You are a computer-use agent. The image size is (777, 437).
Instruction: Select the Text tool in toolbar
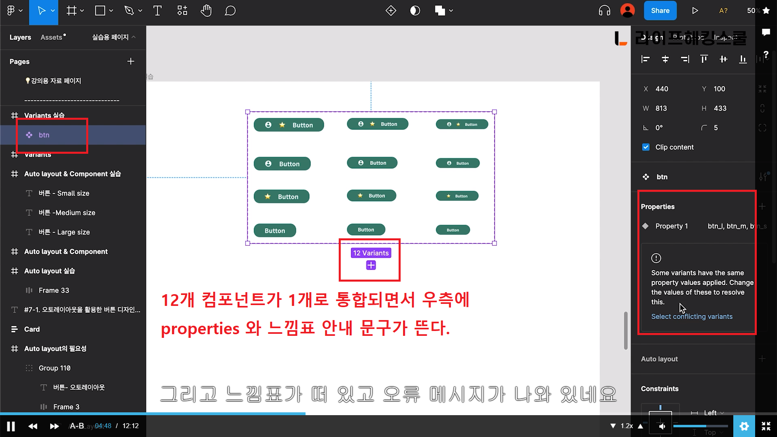coord(157,11)
